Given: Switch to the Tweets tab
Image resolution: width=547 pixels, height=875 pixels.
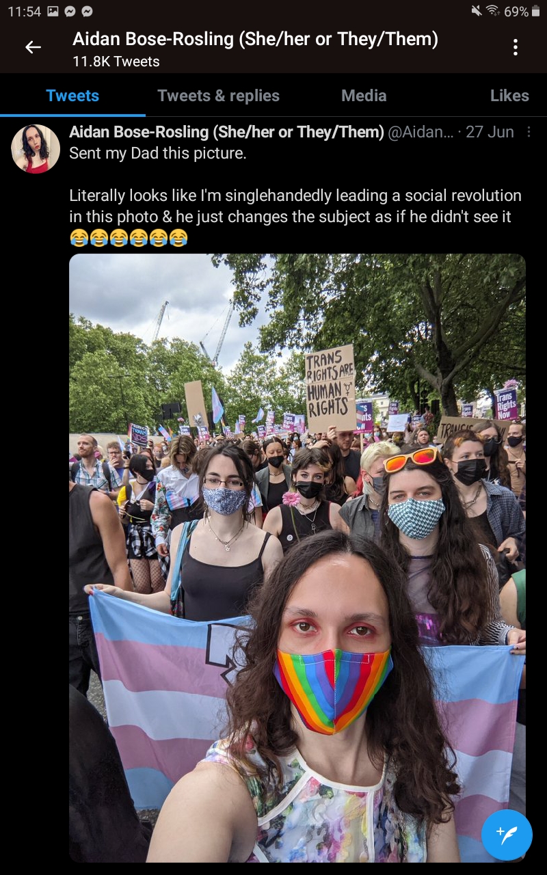Looking at the screenshot, I should tap(72, 96).
